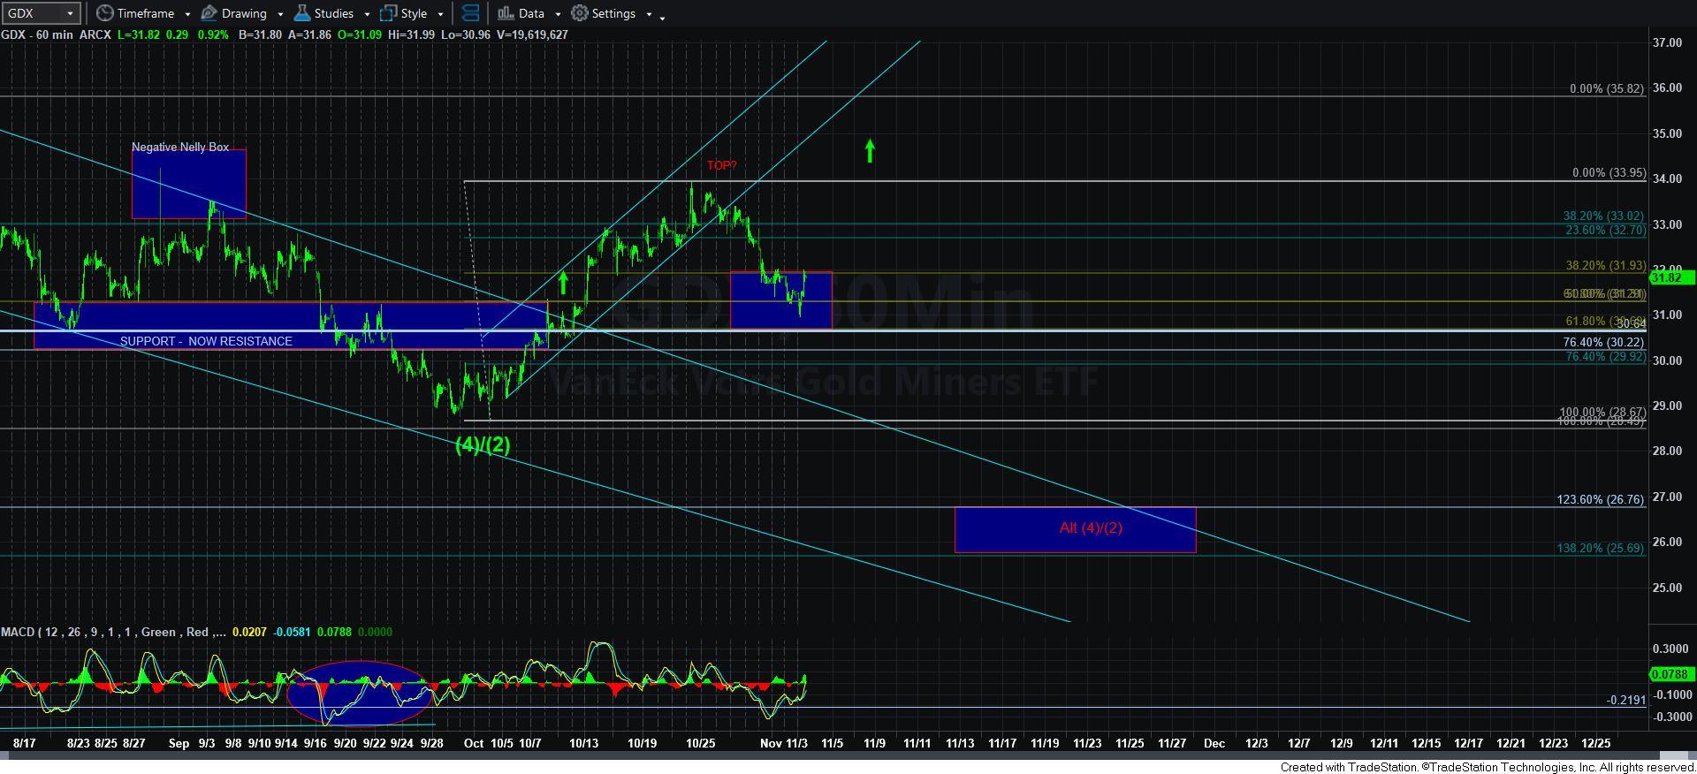
Task: Select the 'GDX - 60 min' status text
Action: (x=37, y=34)
